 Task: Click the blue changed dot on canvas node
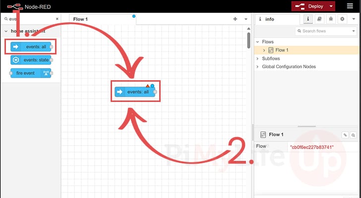pyautogui.click(x=152, y=86)
